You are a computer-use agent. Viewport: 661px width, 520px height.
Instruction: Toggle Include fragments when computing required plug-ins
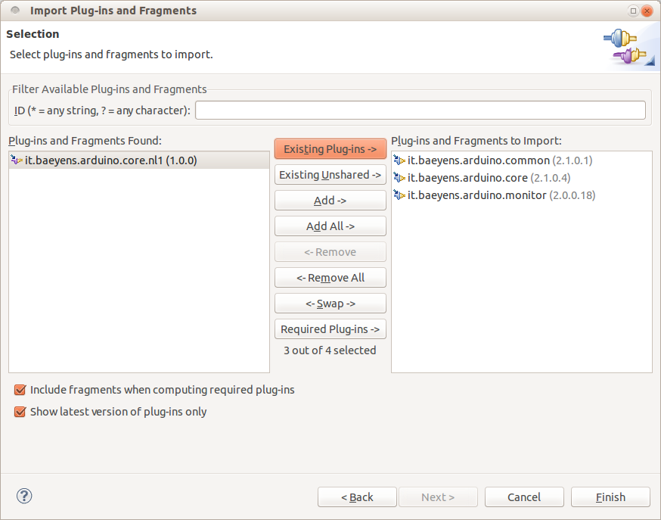[20, 390]
